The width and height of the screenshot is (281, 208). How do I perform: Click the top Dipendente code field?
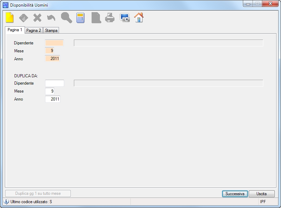coord(54,43)
